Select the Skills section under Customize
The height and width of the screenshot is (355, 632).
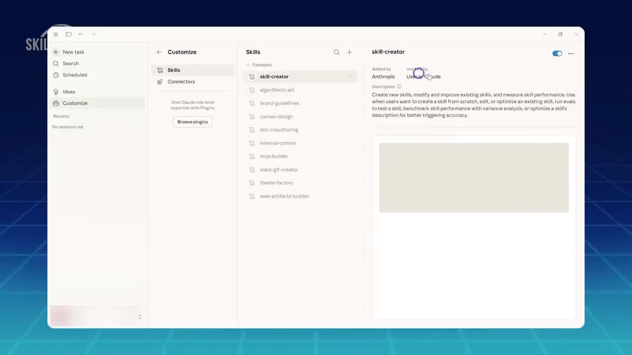193,70
